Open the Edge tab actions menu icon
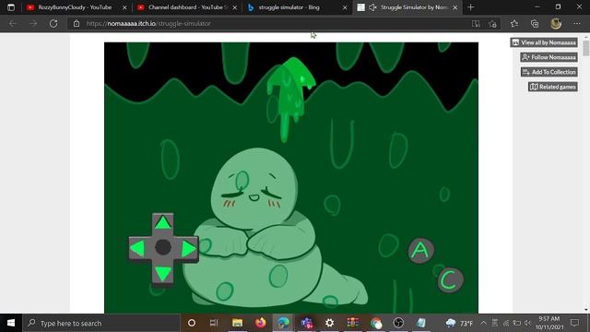This screenshot has height=332, width=590. coord(11,7)
